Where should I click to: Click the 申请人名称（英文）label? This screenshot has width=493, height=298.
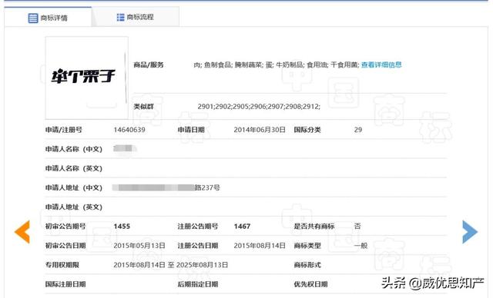pyautogui.click(x=74, y=168)
